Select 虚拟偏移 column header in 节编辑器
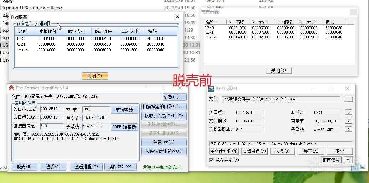 [50, 31]
